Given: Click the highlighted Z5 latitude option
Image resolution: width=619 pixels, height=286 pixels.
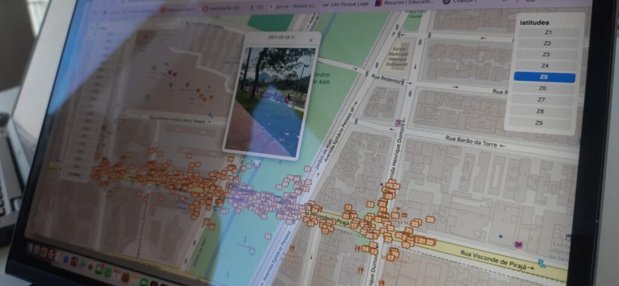Looking at the screenshot, I should click(x=545, y=77).
